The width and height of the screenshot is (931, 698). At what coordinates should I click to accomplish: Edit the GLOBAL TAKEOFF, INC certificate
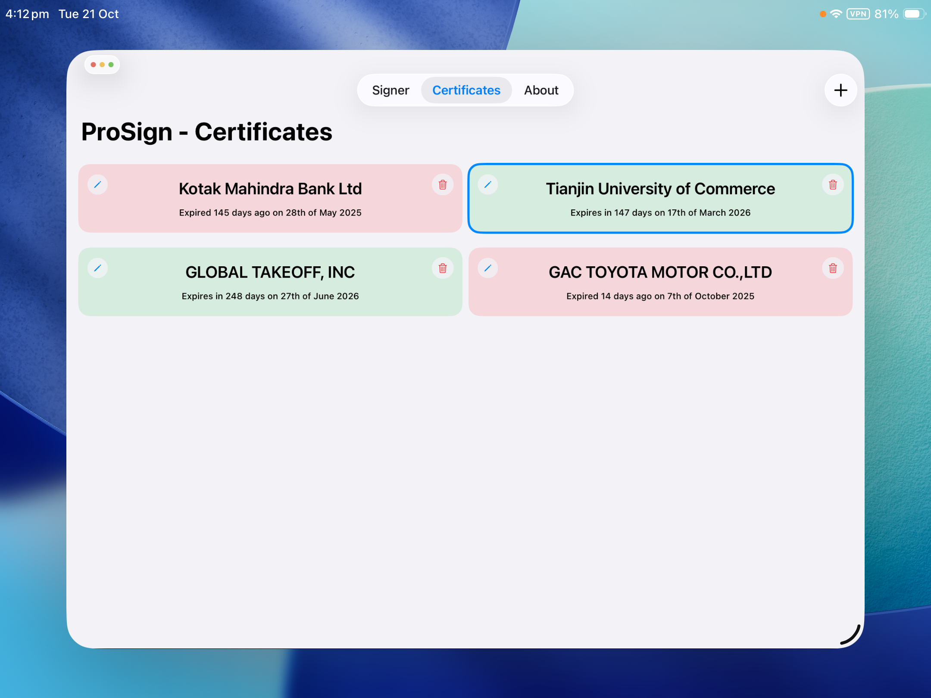97,268
